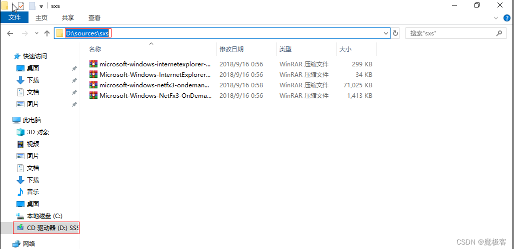Click the 1,413 KB size value
Screen dimensions: 514x250
pyautogui.click(x=359, y=95)
